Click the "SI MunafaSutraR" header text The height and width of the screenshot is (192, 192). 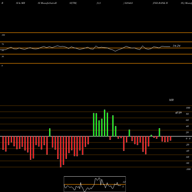(x=47, y=3)
